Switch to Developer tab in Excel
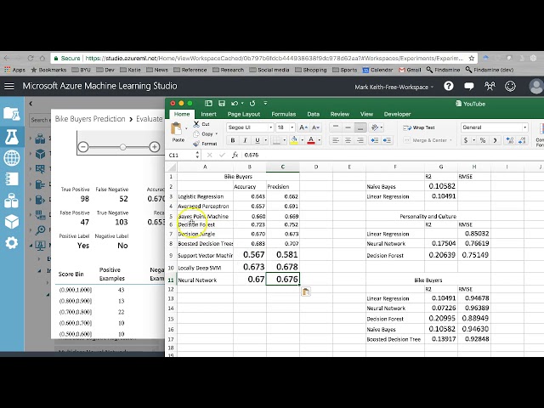The height and width of the screenshot is (408, 544). 397,114
